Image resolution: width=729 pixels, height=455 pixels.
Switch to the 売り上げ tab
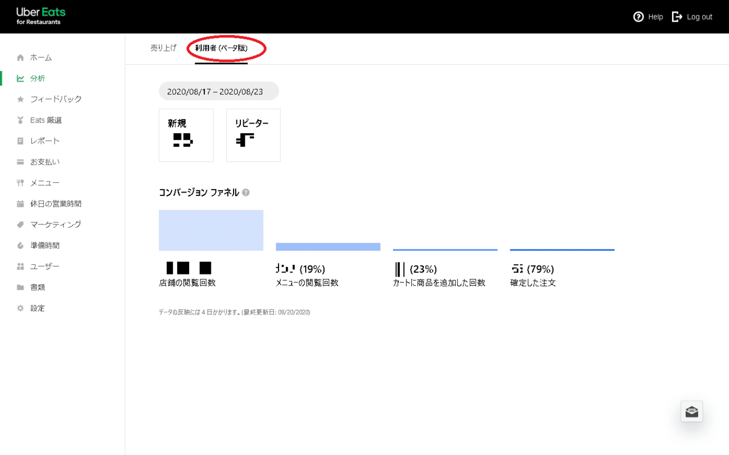click(163, 48)
